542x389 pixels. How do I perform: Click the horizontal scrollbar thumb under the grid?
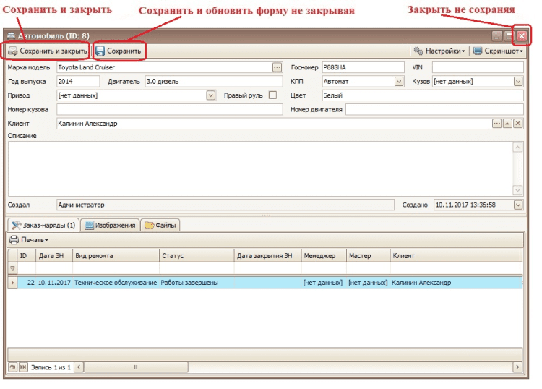(x=136, y=367)
